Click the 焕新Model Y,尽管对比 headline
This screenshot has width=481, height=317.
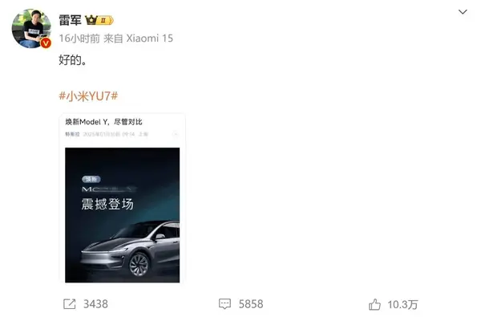click(x=103, y=122)
